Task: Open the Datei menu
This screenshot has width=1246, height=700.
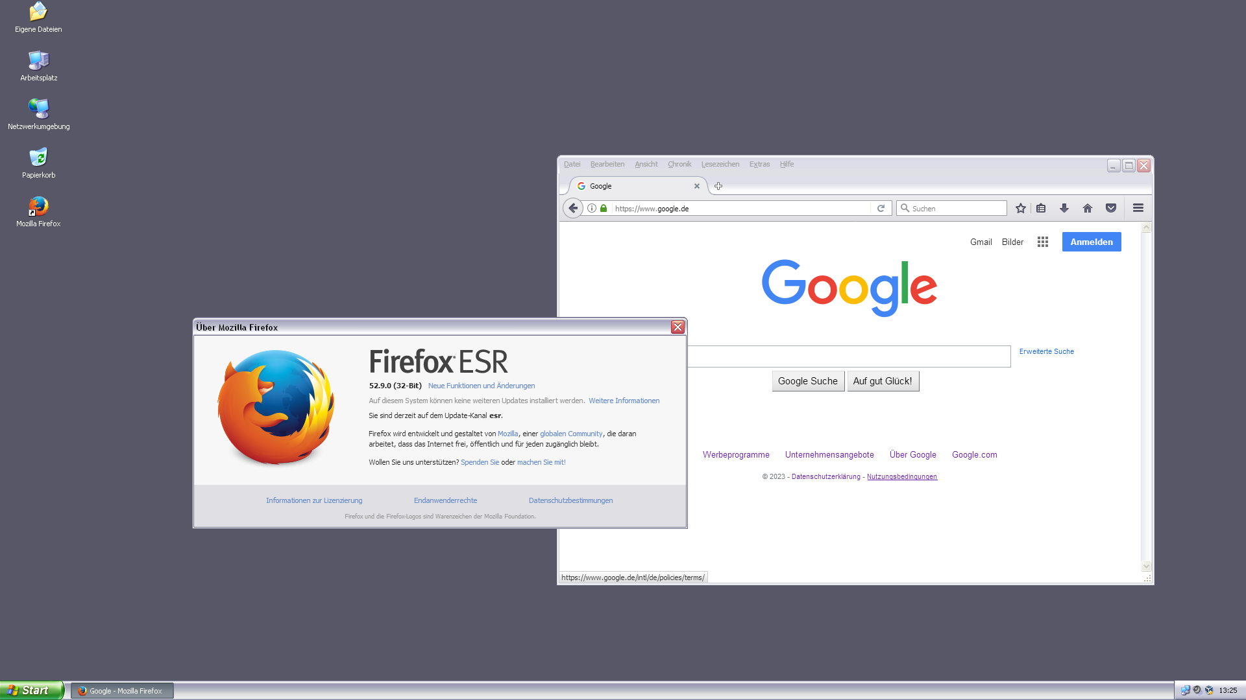Action: pyautogui.click(x=572, y=164)
